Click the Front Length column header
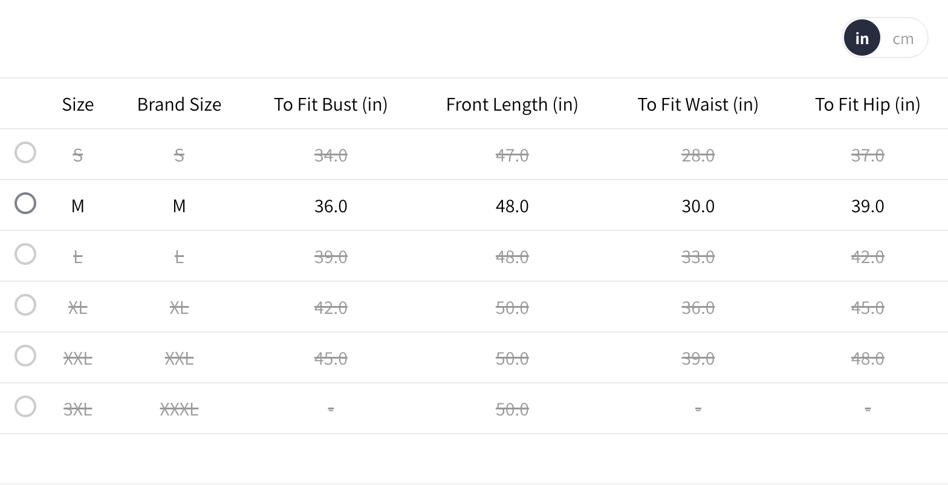The image size is (948, 485). (512, 105)
